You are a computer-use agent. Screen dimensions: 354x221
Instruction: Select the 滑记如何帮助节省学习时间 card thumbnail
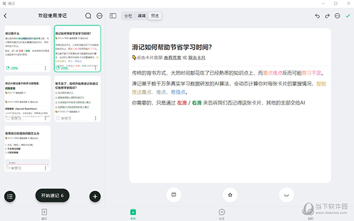(77, 48)
